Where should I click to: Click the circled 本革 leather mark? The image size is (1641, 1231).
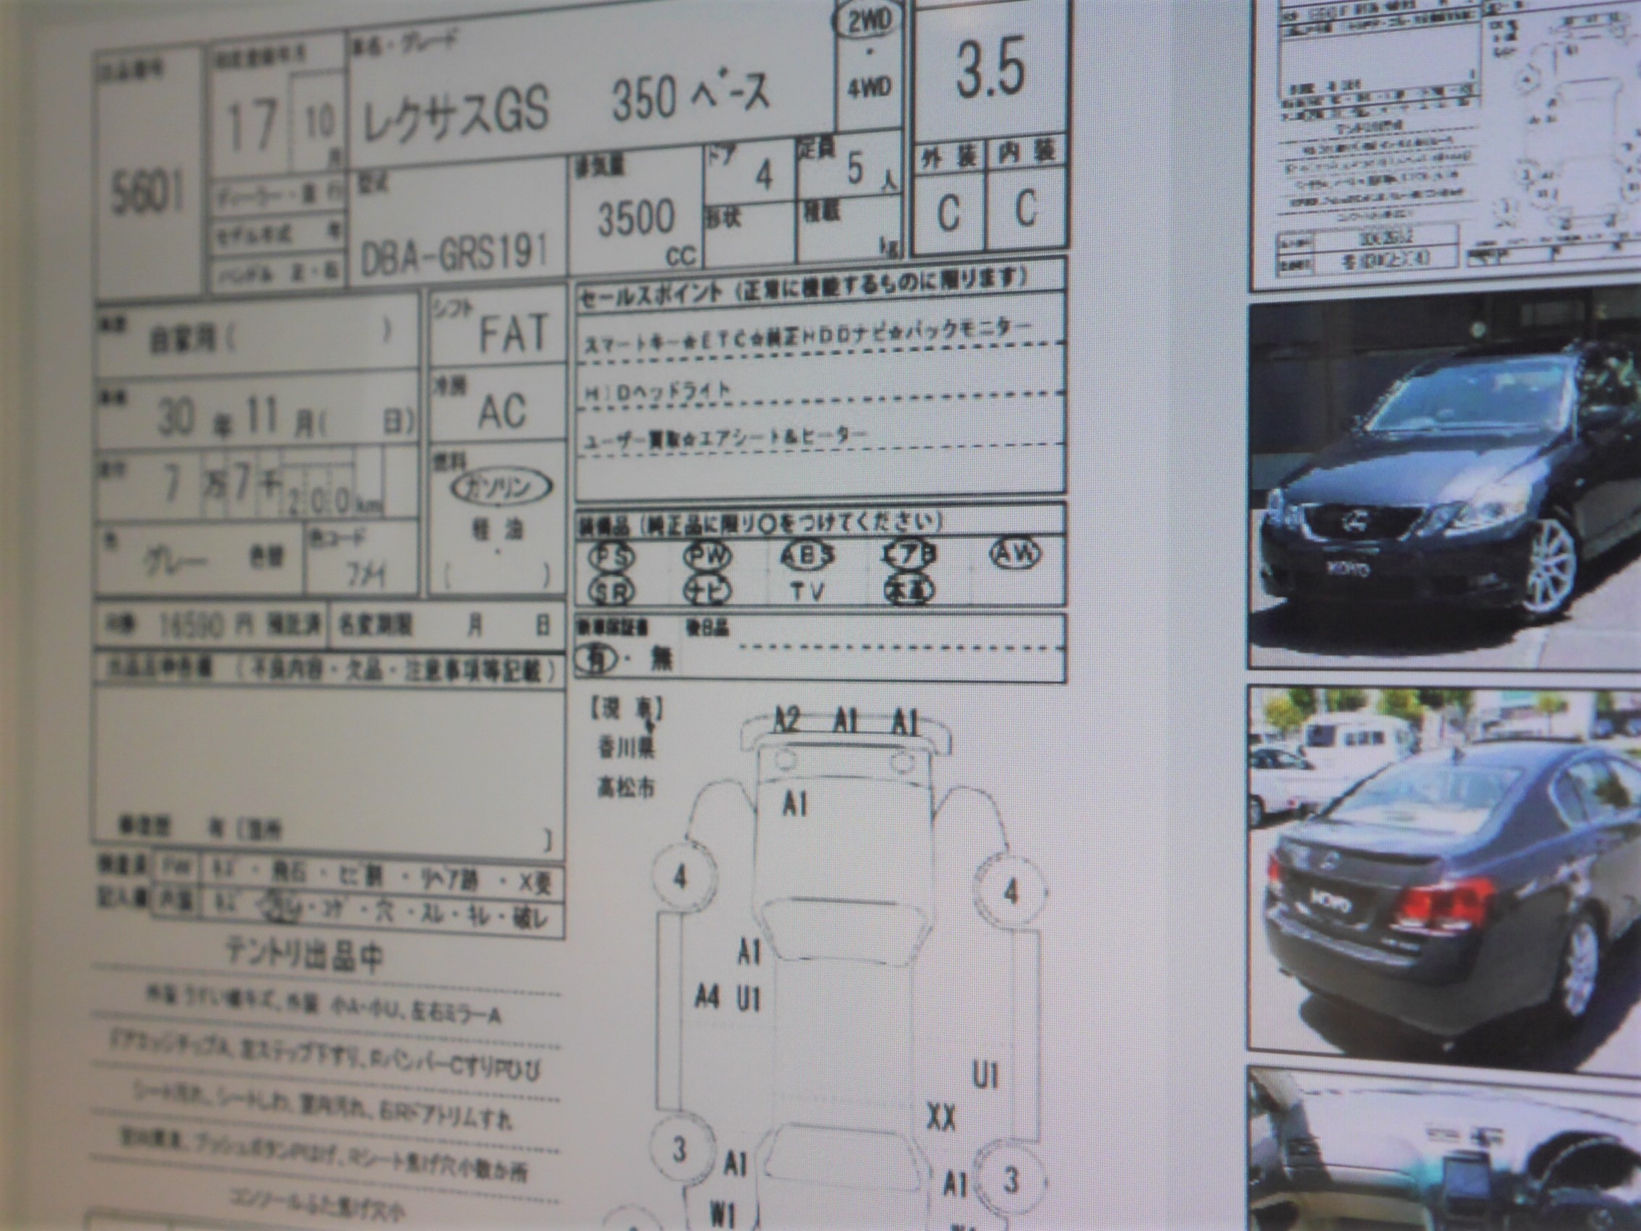pos(909,590)
